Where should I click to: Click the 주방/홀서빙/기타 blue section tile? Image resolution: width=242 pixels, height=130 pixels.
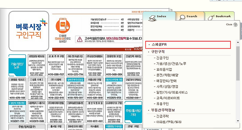[133, 112]
